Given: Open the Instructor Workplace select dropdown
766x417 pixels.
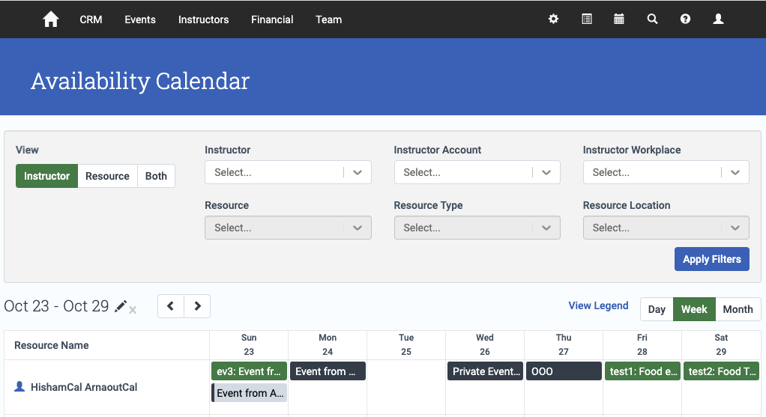Looking at the screenshot, I should [666, 172].
